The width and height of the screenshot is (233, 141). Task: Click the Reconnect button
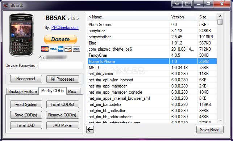[26, 79]
